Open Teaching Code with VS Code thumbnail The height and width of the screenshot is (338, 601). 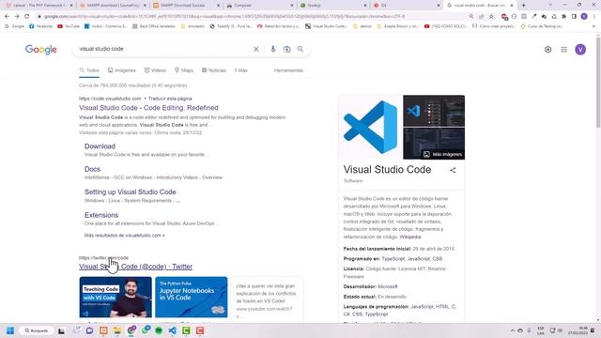click(116, 298)
